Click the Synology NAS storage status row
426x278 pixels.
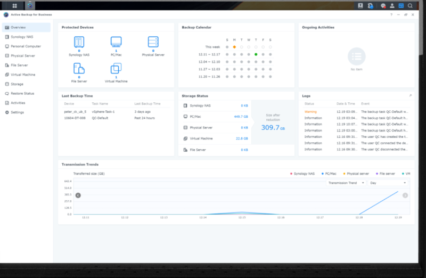(x=216, y=105)
